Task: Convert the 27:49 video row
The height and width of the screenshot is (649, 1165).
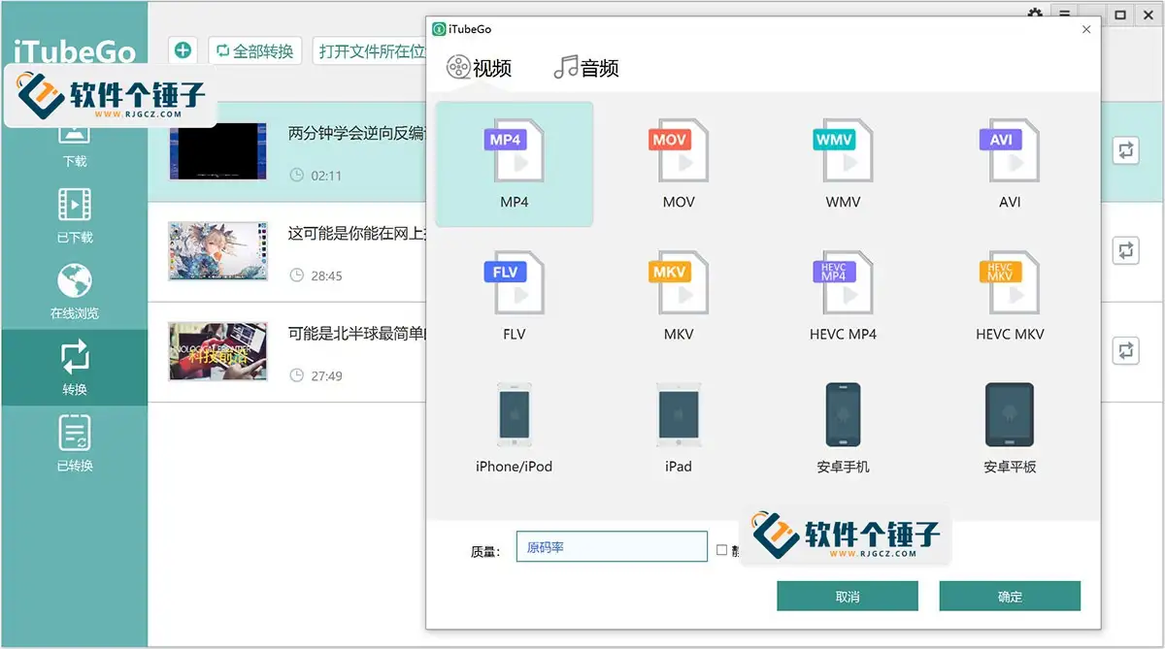Action: pos(1125,350)
